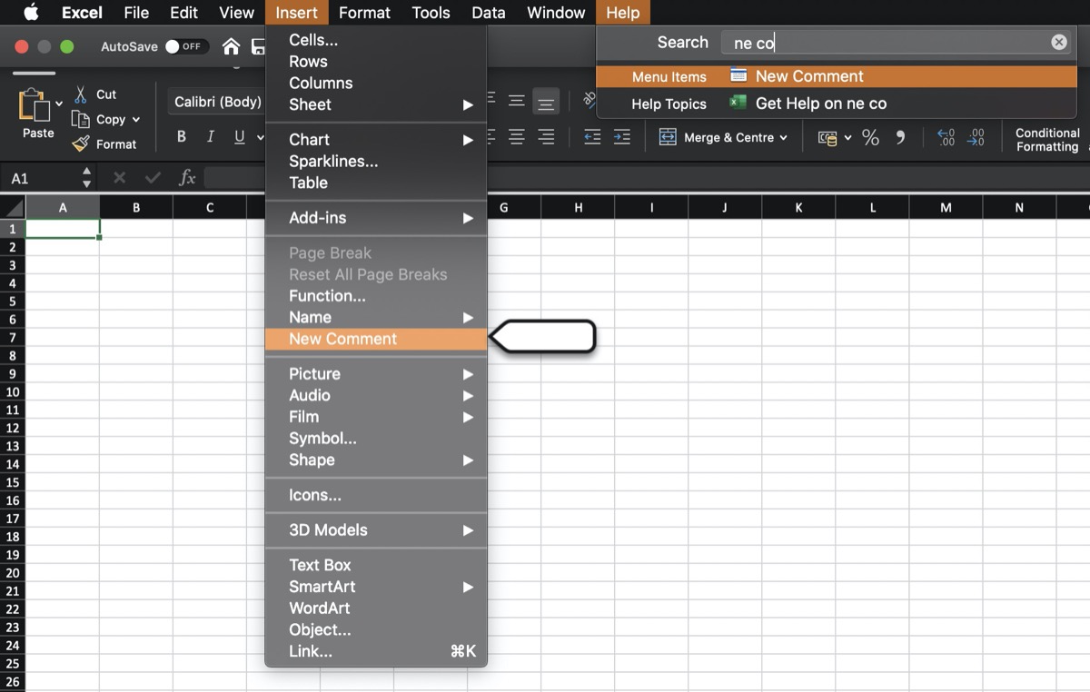
Task: Open the File menu
Action: pos(136,13)
